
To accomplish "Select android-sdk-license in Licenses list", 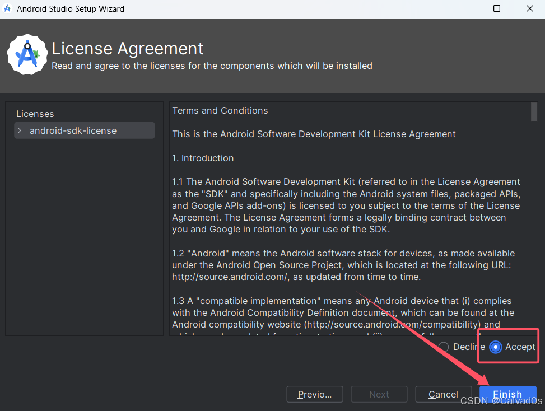I will tap(85, 130).
